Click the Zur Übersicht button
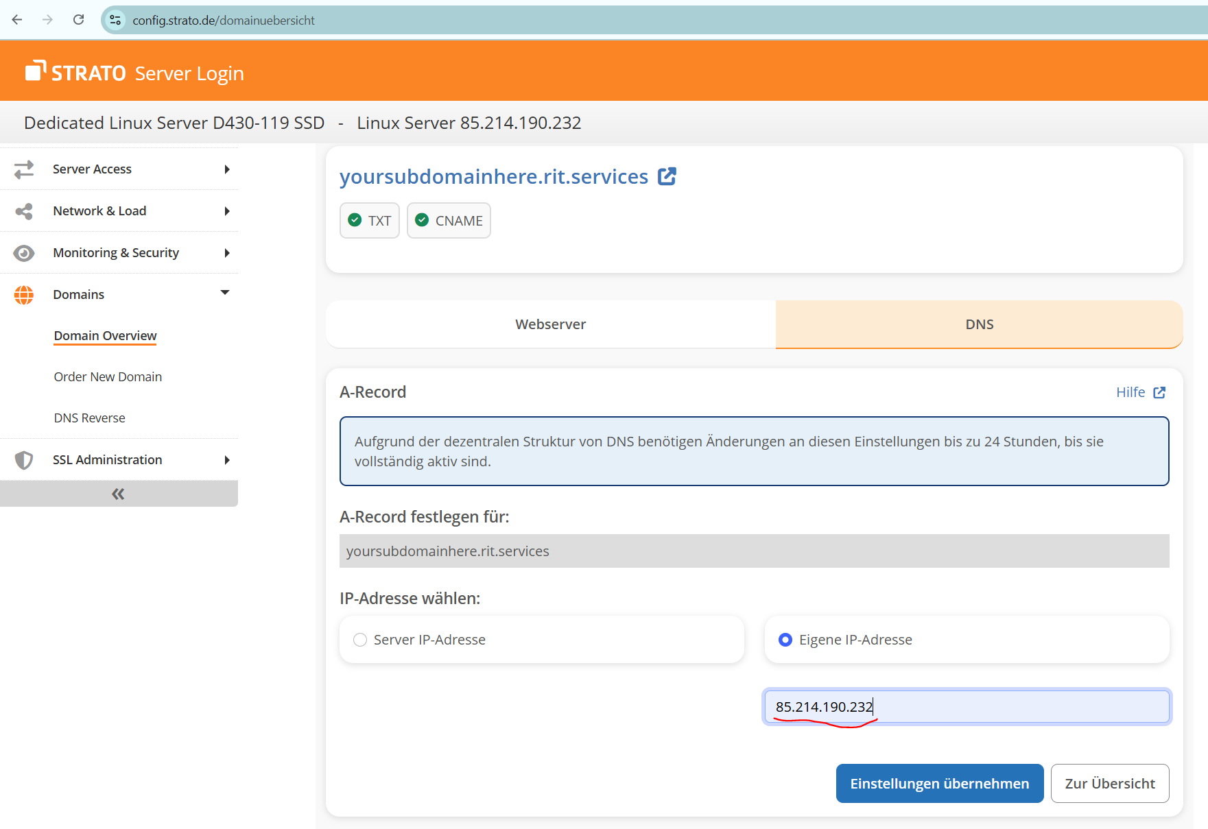1208x829 pixels. coord(1110,784)
